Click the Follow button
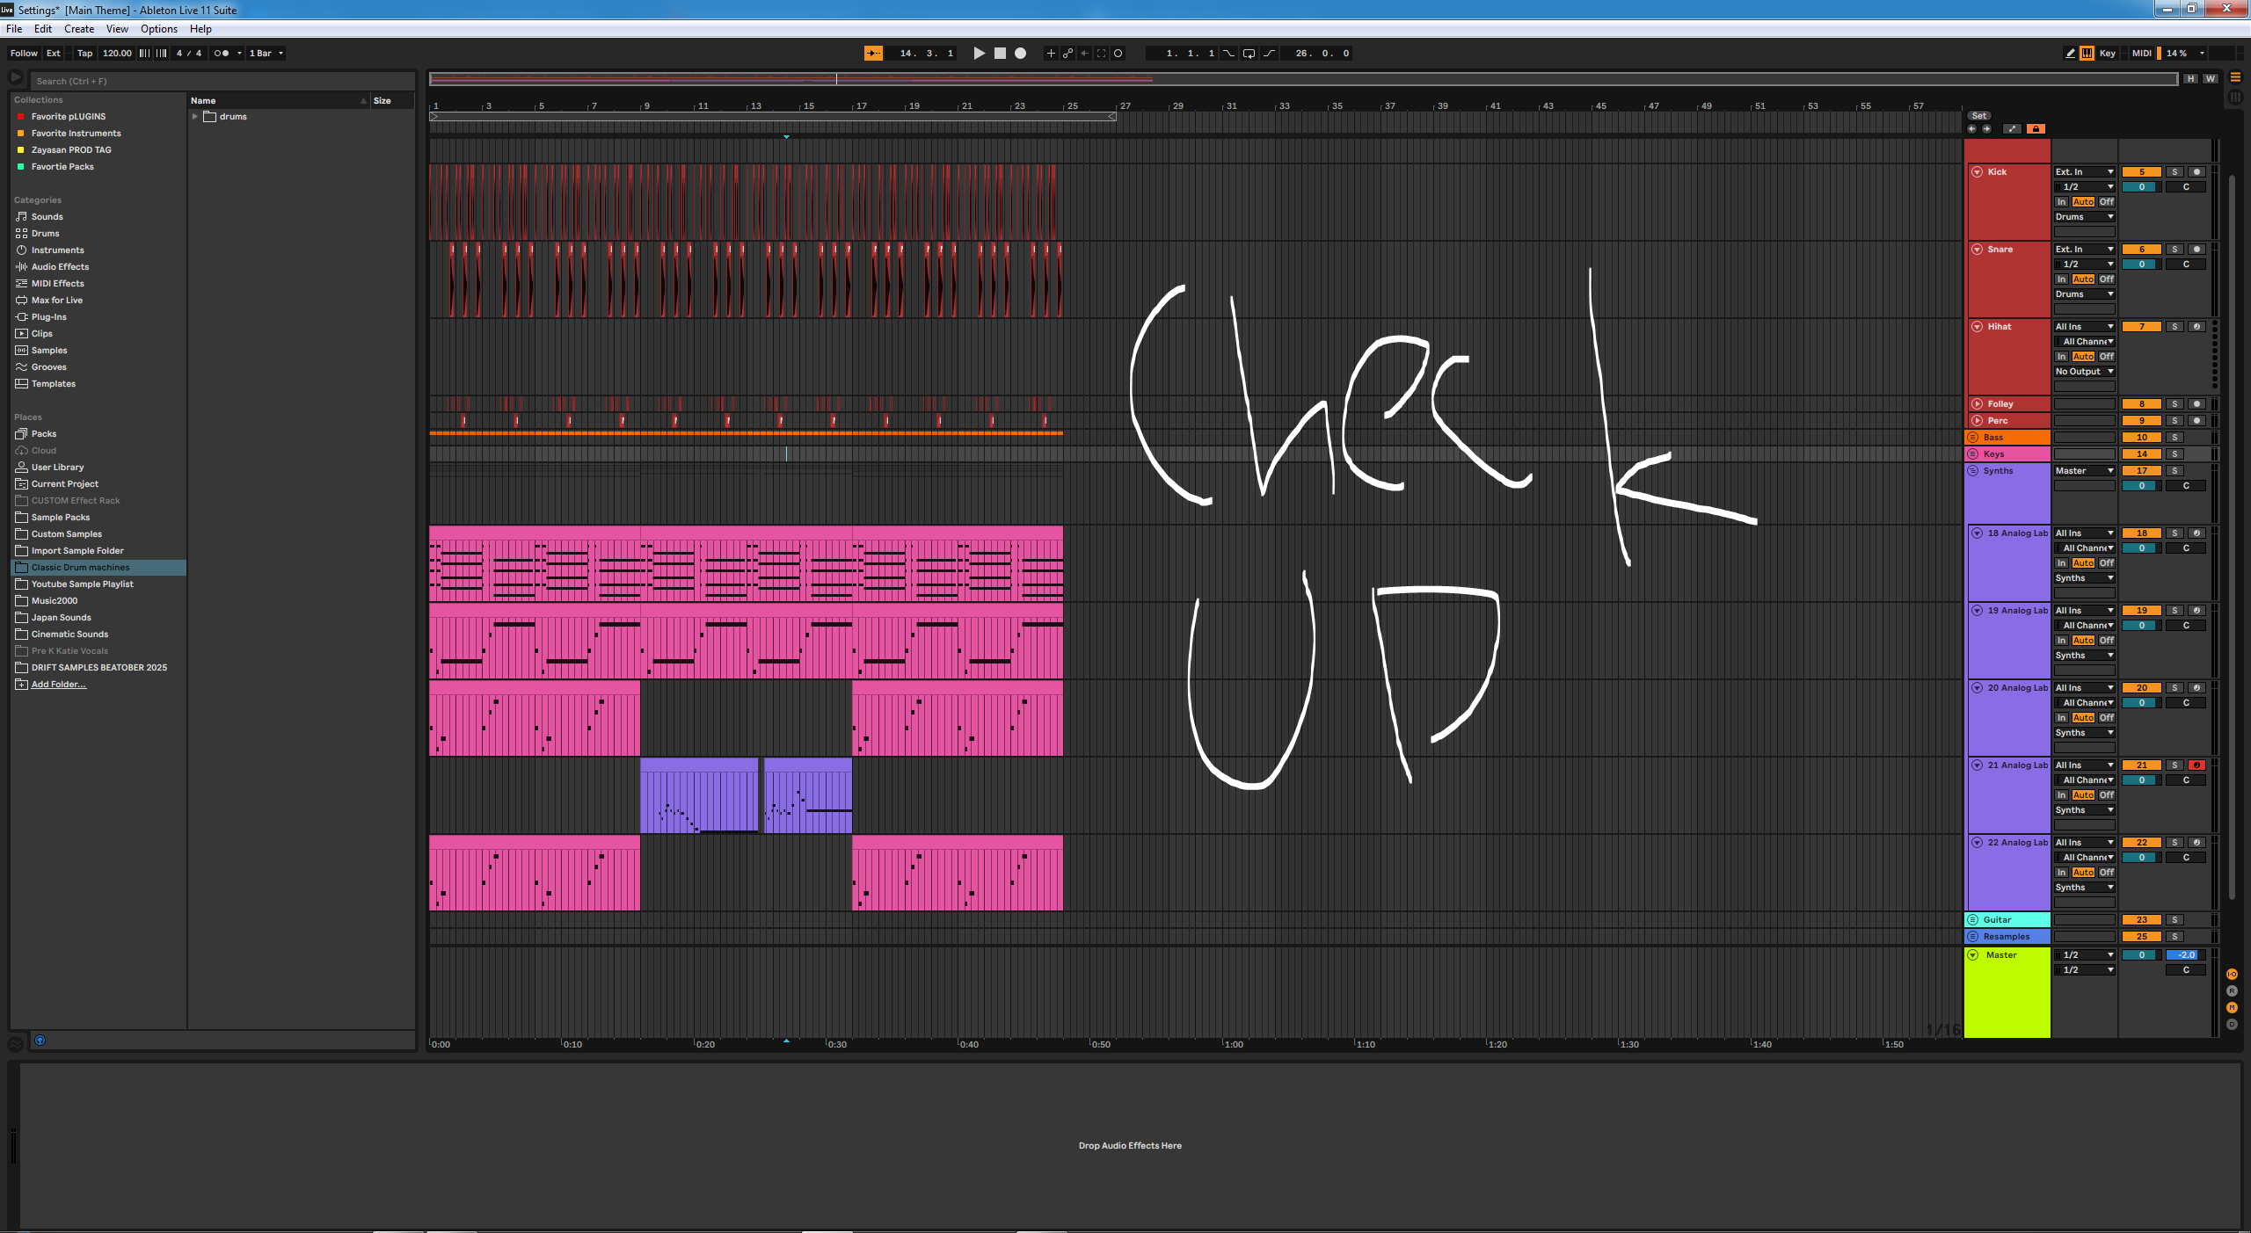Image resolution: width=2251 pixels, height=1233 pixels. pos(24,54)
